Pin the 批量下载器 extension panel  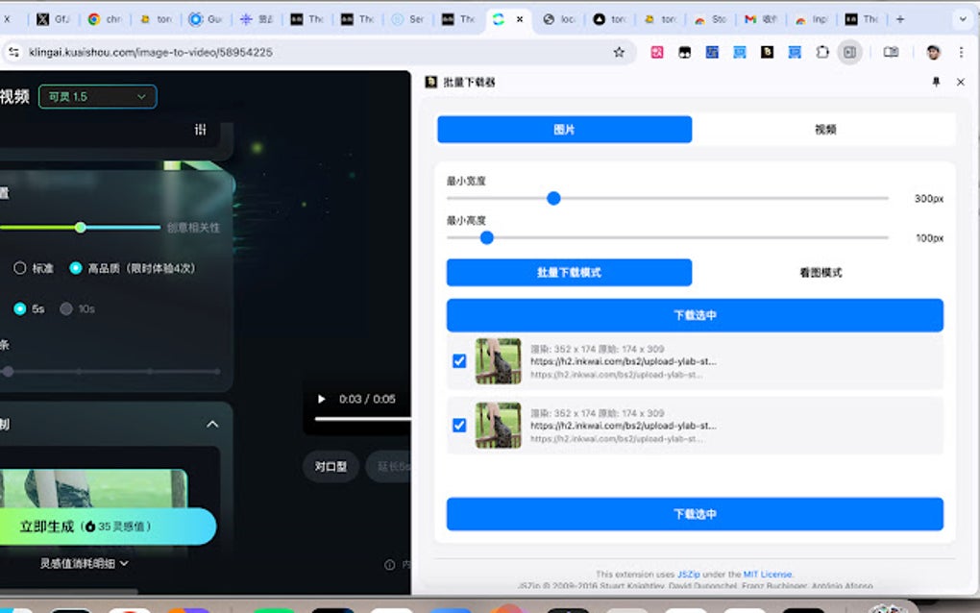coord(935,83)
